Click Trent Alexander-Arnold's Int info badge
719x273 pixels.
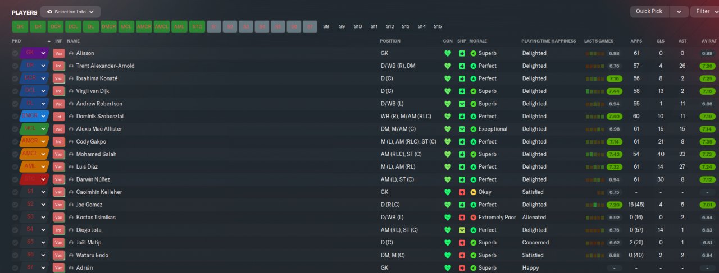point(59,66)
